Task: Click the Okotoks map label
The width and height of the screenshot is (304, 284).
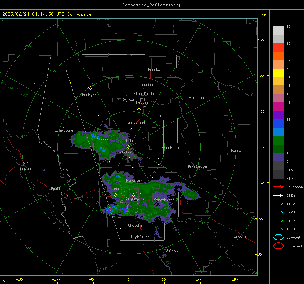Action: (135, 225)
